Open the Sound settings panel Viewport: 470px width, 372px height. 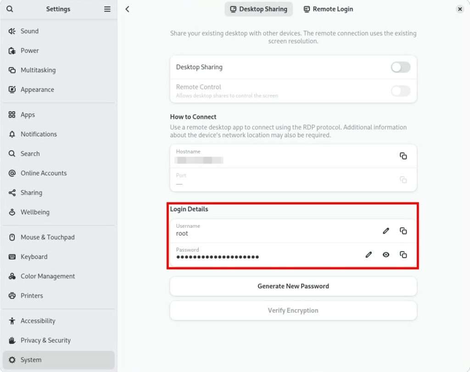coord(29,31)
